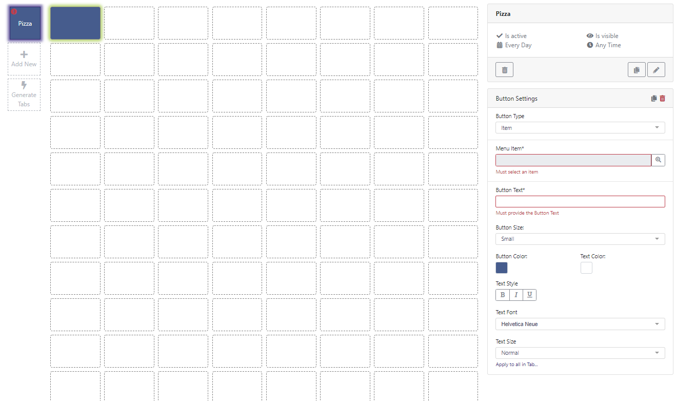Viewport: 676px width, 401px height.
Task: Open Menu Item search with magnifier icon
Action: 658,160
